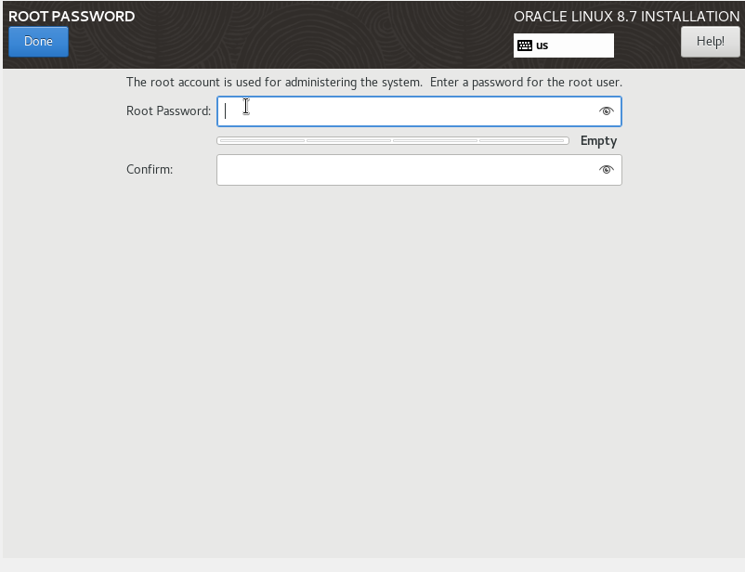Viewport: 745px width, 572px height.
Task: Click the password strength bar
Action: [392, 140]
